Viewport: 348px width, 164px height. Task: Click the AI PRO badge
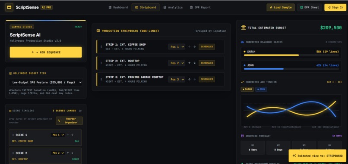pyautogui.click(x=46, y=7)
